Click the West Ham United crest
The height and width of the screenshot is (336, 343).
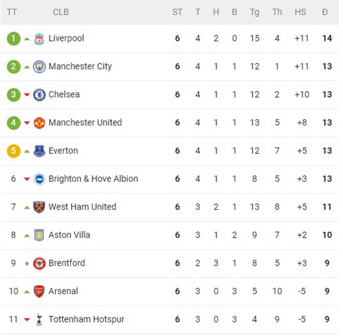[x=39, y=207]
